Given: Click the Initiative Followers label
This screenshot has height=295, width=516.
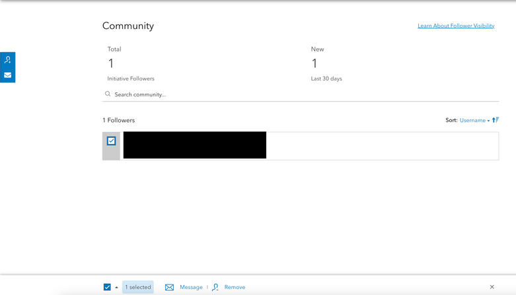Looking at the screenshot, I should pos(131,79).
